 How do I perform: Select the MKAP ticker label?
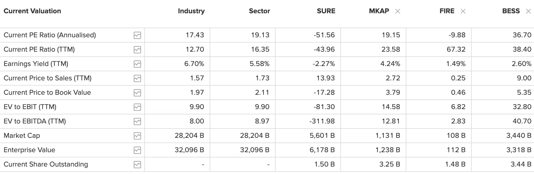pyautogui.click(x=379, y=11)
